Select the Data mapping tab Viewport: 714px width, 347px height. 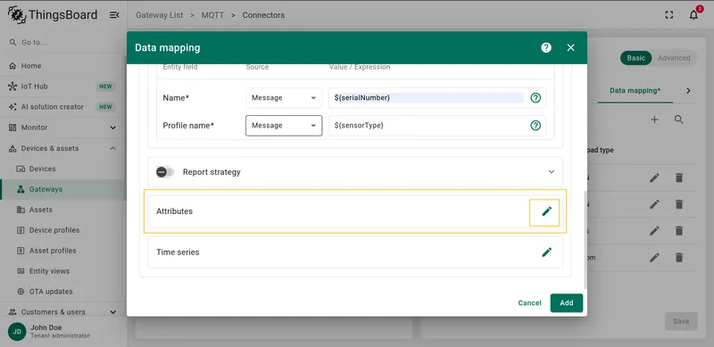635,91
